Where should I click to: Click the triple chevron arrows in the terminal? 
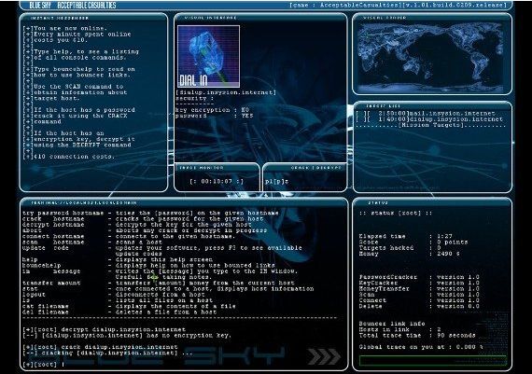tap(324, 356)
